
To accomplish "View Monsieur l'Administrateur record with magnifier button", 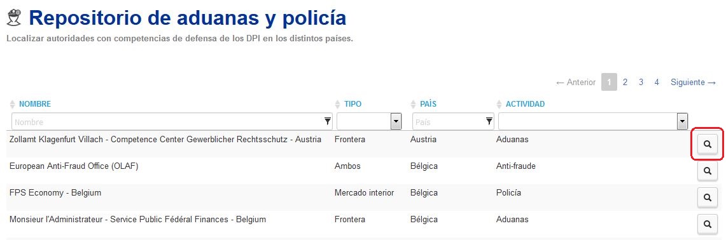I will pos(707,224).
